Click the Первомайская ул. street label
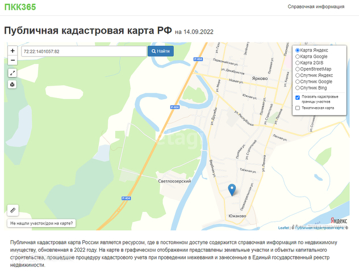This screenshot has width=359, height=272. 225,62
